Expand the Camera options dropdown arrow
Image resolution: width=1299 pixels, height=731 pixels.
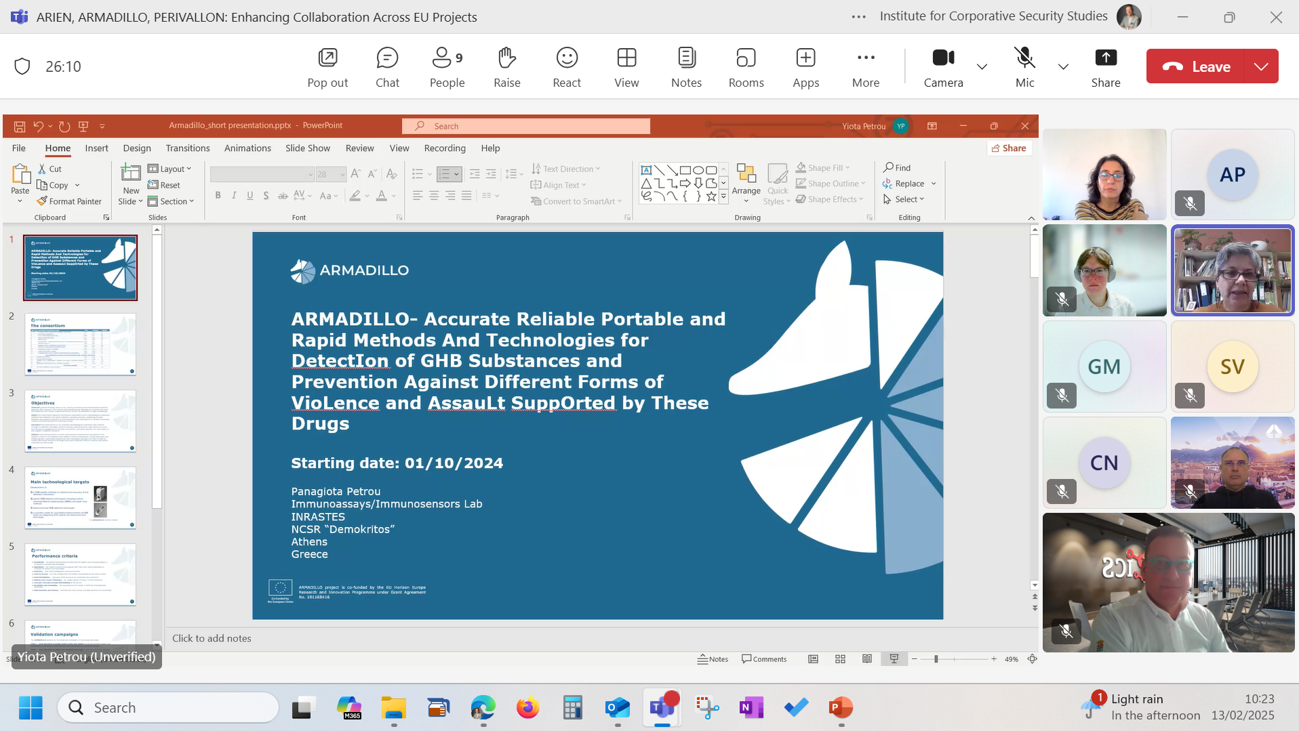pos(982,66)
